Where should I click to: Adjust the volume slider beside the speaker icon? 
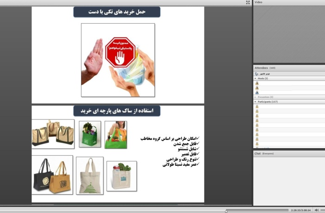[323, 210]
